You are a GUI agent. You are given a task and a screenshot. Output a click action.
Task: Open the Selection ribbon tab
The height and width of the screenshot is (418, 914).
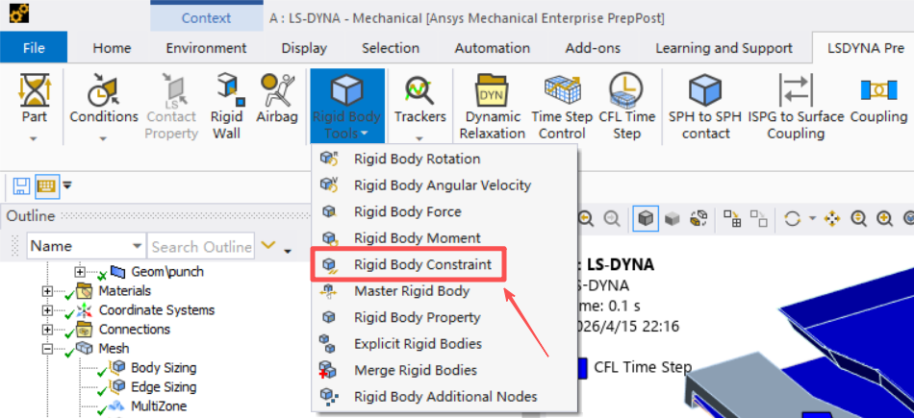[391, 48]
